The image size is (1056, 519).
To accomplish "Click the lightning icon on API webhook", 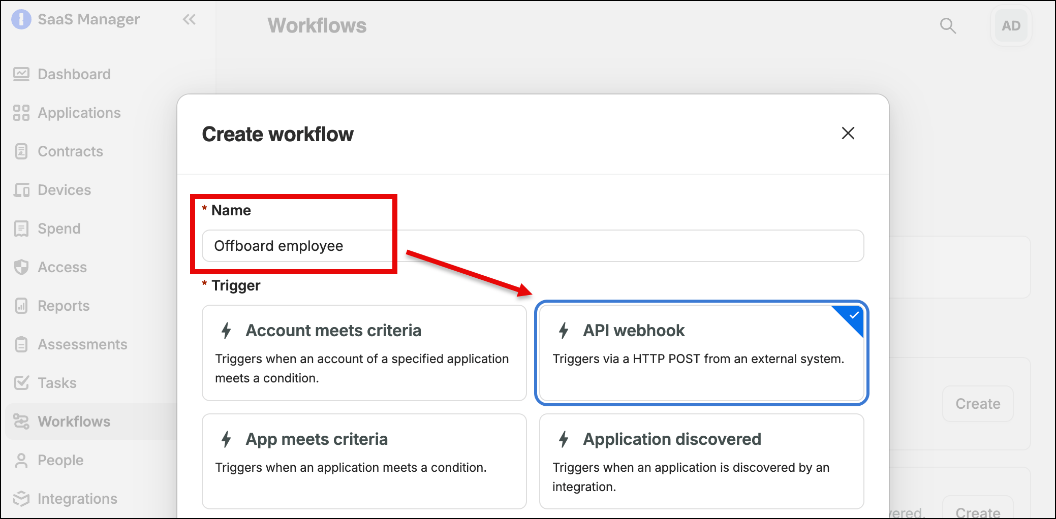I will coord(564,331).
